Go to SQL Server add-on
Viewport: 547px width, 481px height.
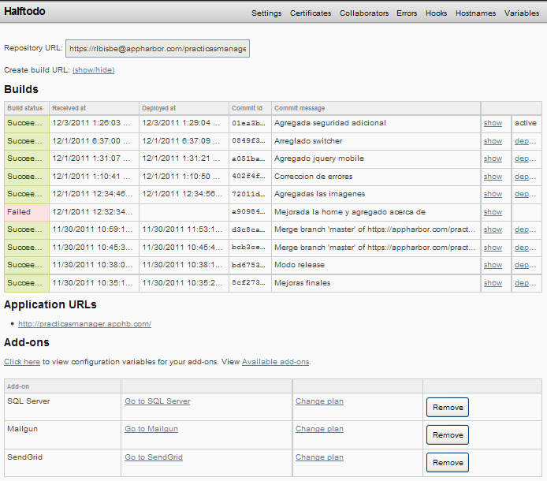coord(157,401)
